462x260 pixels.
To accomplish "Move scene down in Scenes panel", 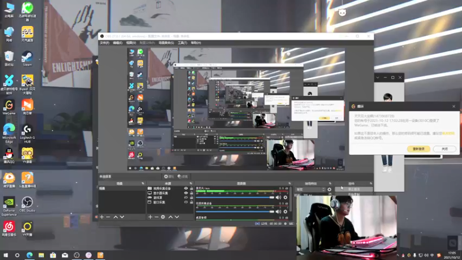I will 122,217.
